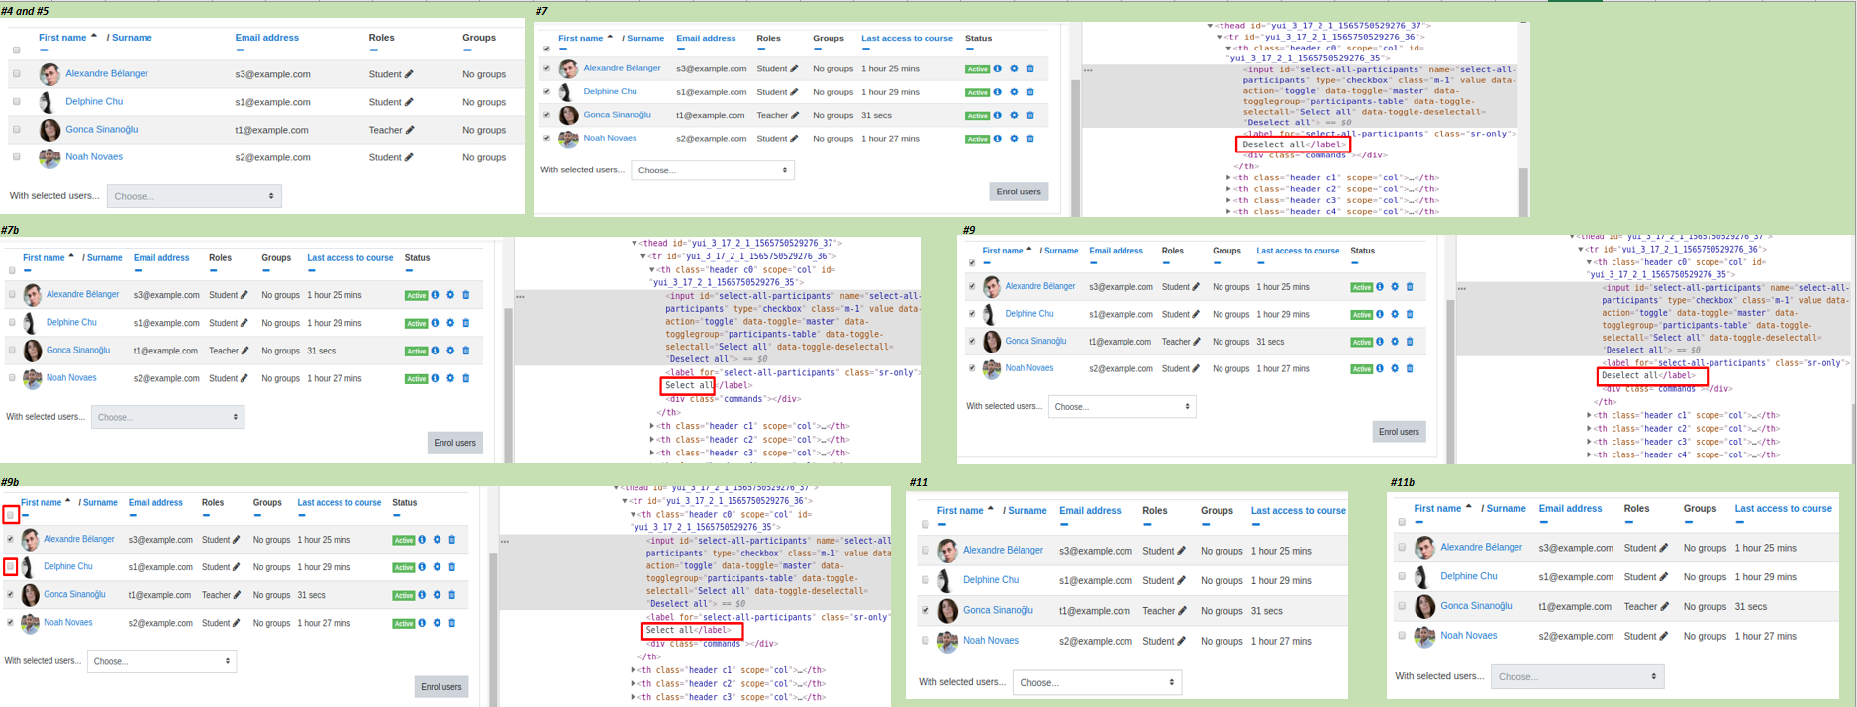Click gear icon for Gonca Sinanoğlu in panel #7
Viewport: 1857px width, 707px height.
click(1014, 115)
